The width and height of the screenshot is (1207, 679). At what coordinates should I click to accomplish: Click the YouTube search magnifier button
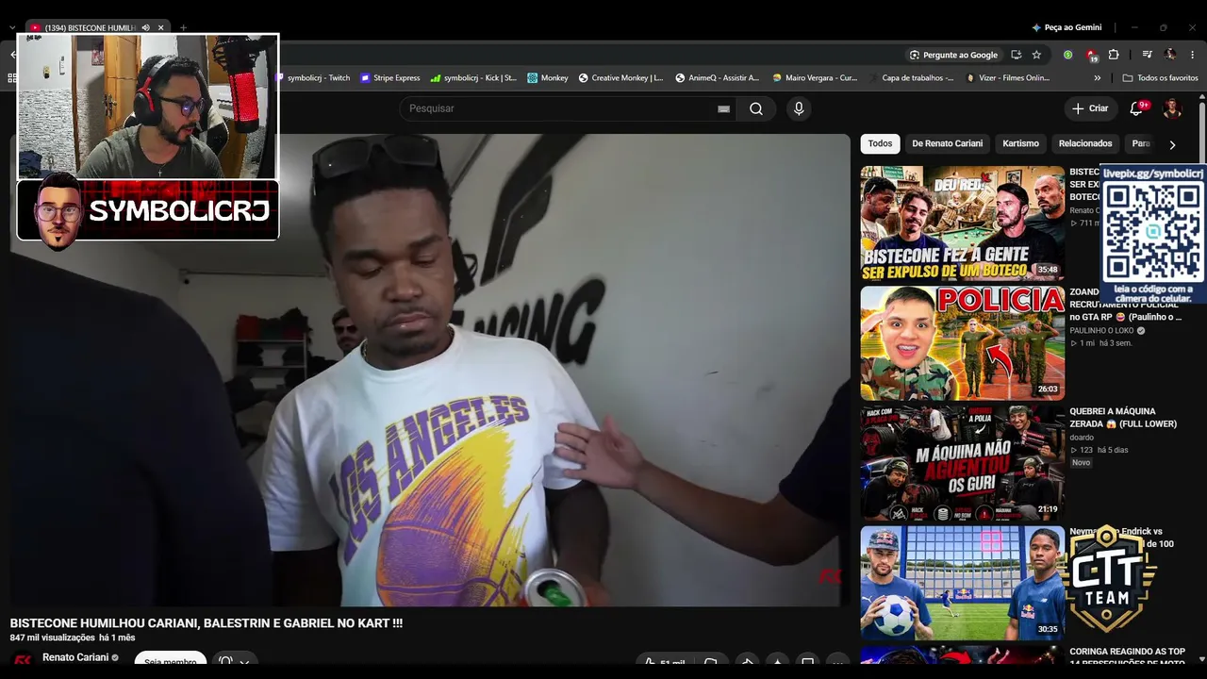point(756,108)
